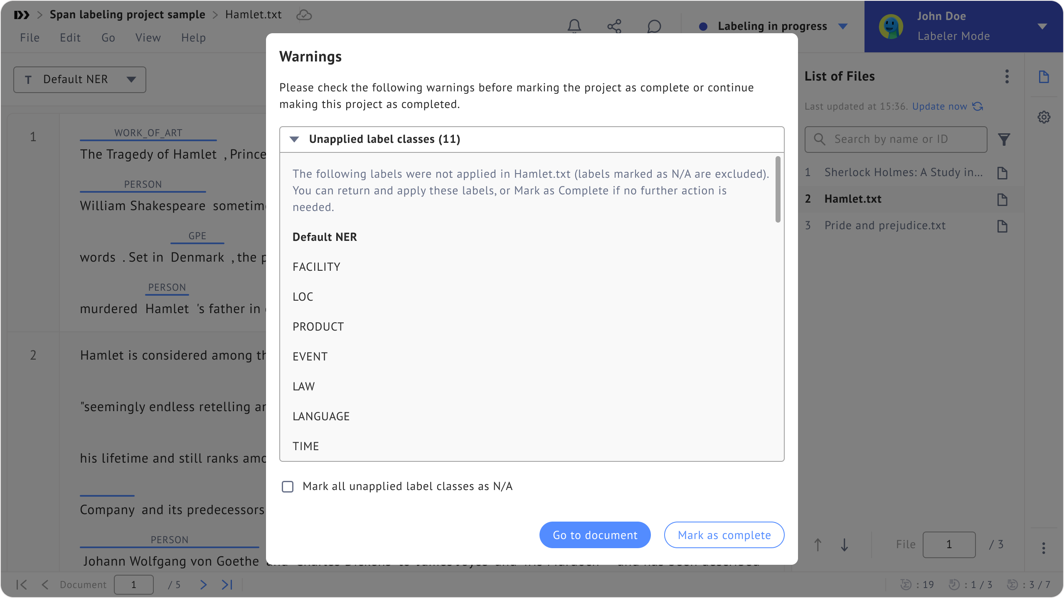This screenshot has height=598, width=1064.
Task: Go to next document arrow
Action: 203,585
